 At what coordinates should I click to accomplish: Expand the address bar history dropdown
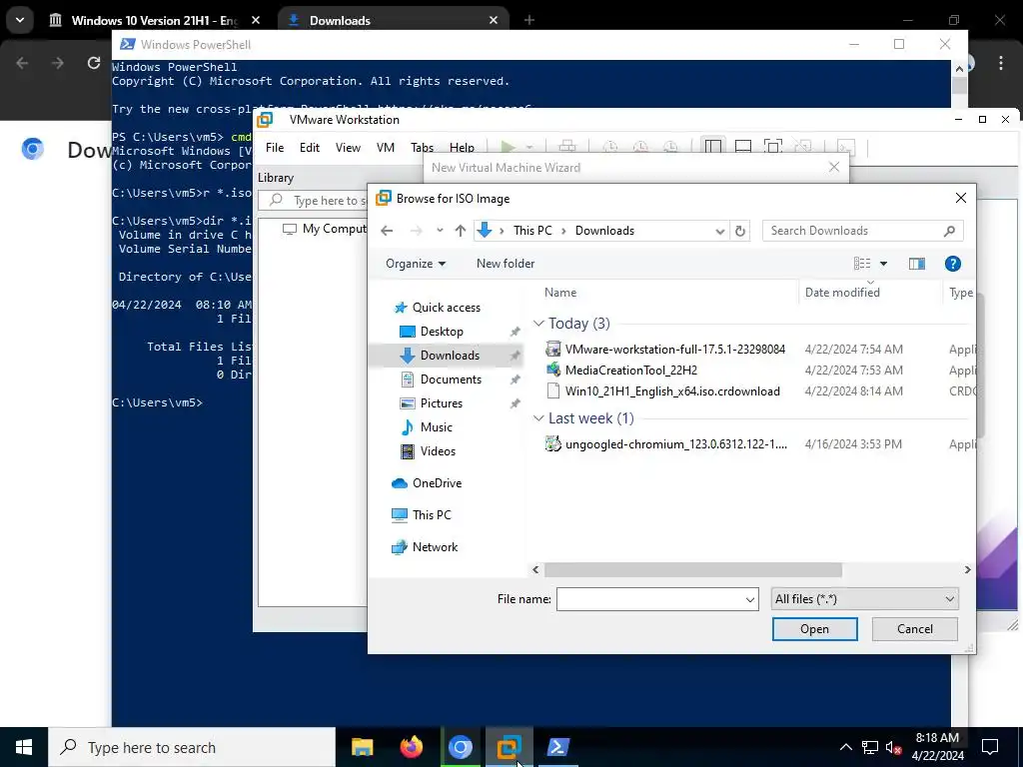click(x=719, y=231)
